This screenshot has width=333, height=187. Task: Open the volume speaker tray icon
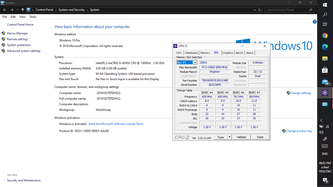click(321, 132)
